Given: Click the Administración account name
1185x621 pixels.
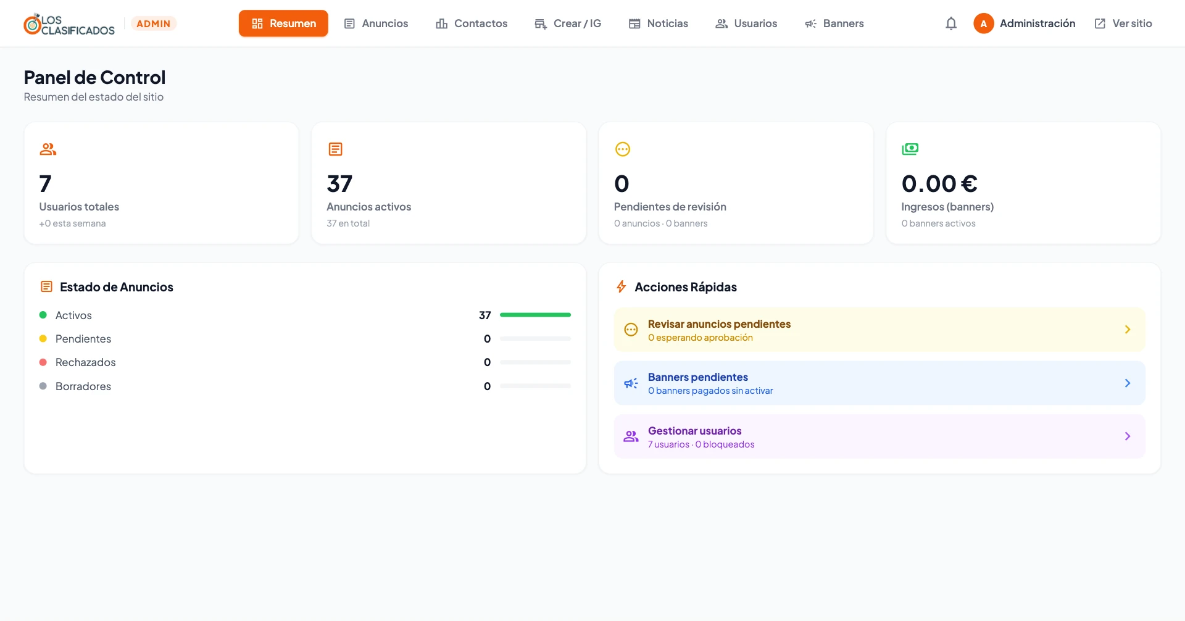Looking at the screenshot, I should click(x=1037, y=23).
